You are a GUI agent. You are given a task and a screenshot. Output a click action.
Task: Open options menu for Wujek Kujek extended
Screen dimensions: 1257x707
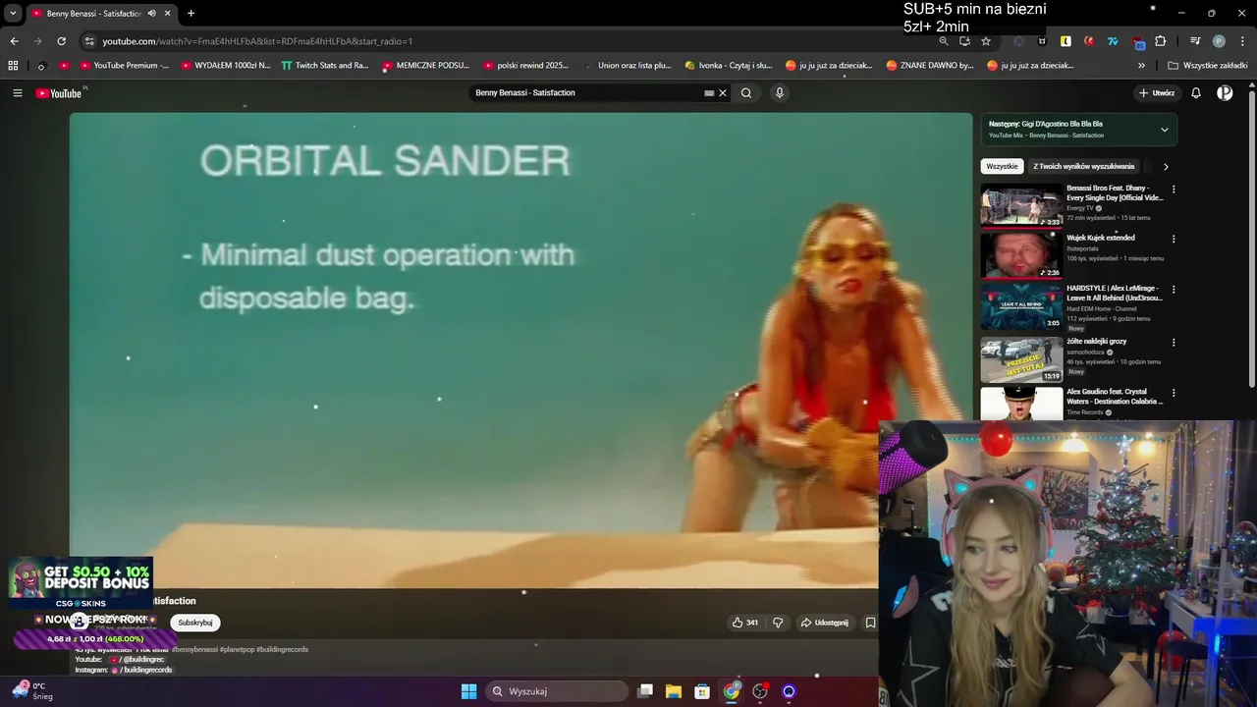(x=1174, y=239)
